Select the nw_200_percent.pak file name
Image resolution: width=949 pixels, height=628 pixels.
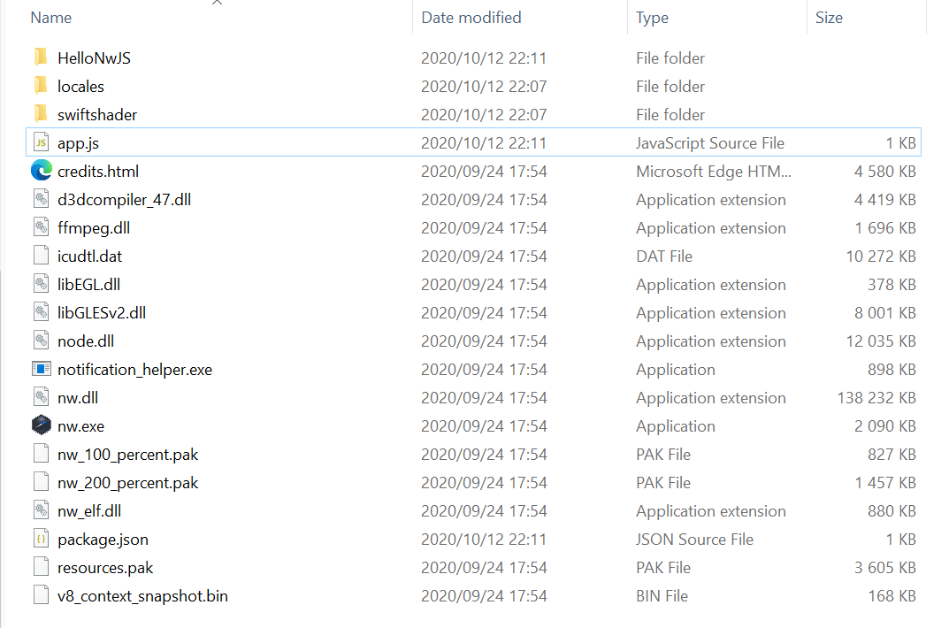tap(127, 483)
